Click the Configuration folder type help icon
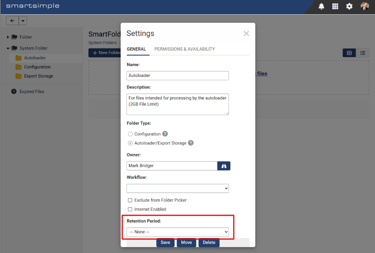 coord(165,134)
